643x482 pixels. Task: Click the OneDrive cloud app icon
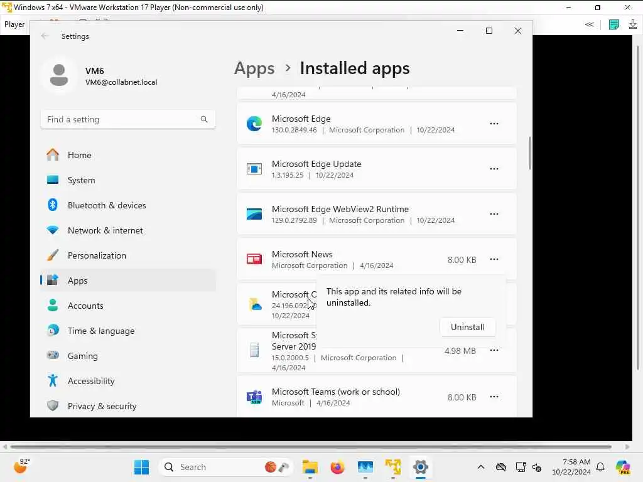pos(255,304)
